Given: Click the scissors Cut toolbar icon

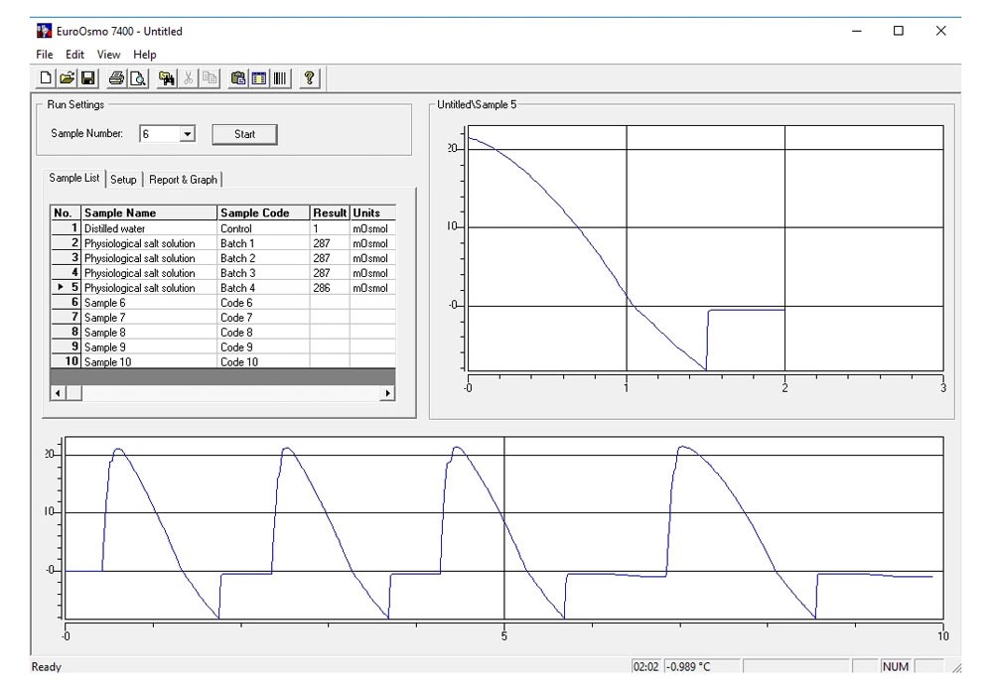Looking at the screenshot, I should (x=188, y=77).
